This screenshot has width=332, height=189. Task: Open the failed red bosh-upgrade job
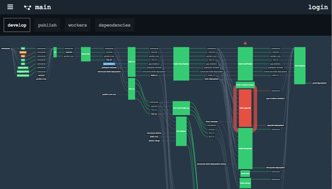pyautogui.click(x=245, y=107)
